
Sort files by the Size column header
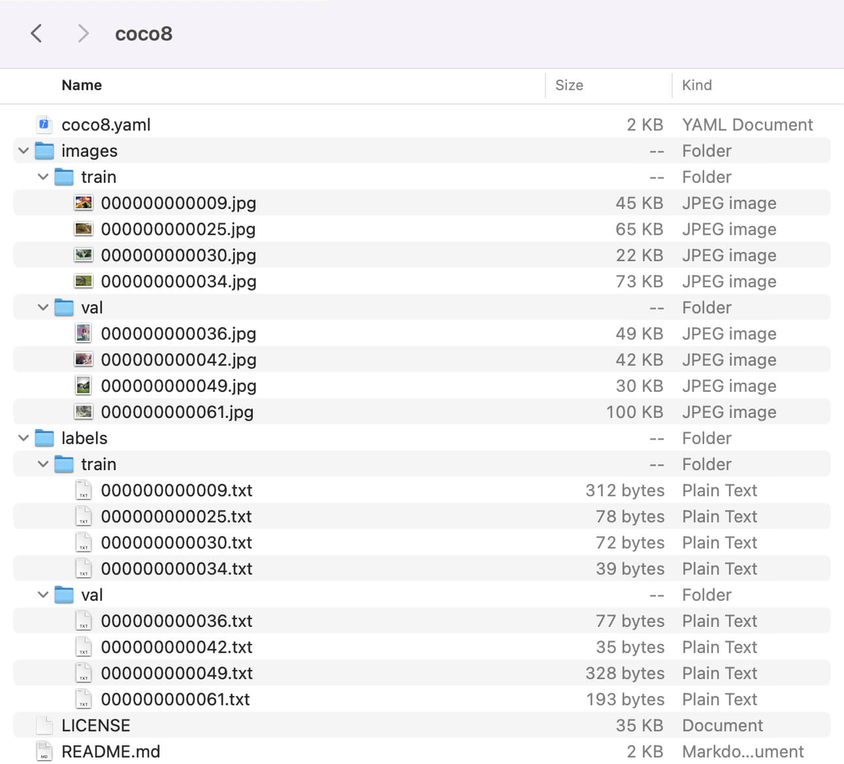[x=569, y=85]
